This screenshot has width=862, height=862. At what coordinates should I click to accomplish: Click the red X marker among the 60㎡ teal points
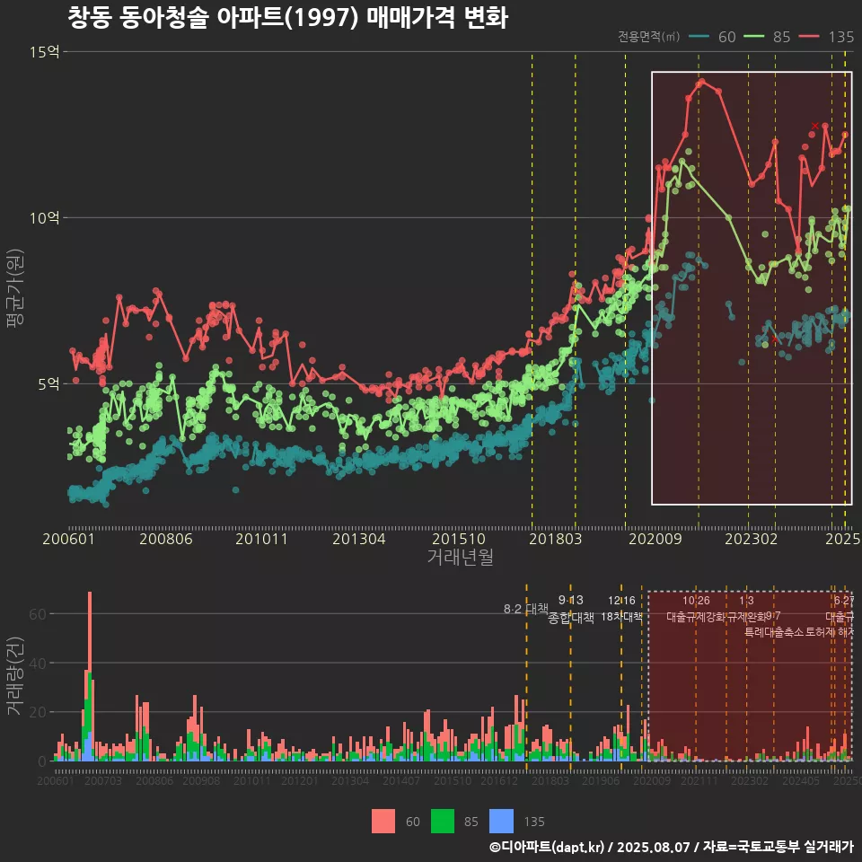pos(775,339)
